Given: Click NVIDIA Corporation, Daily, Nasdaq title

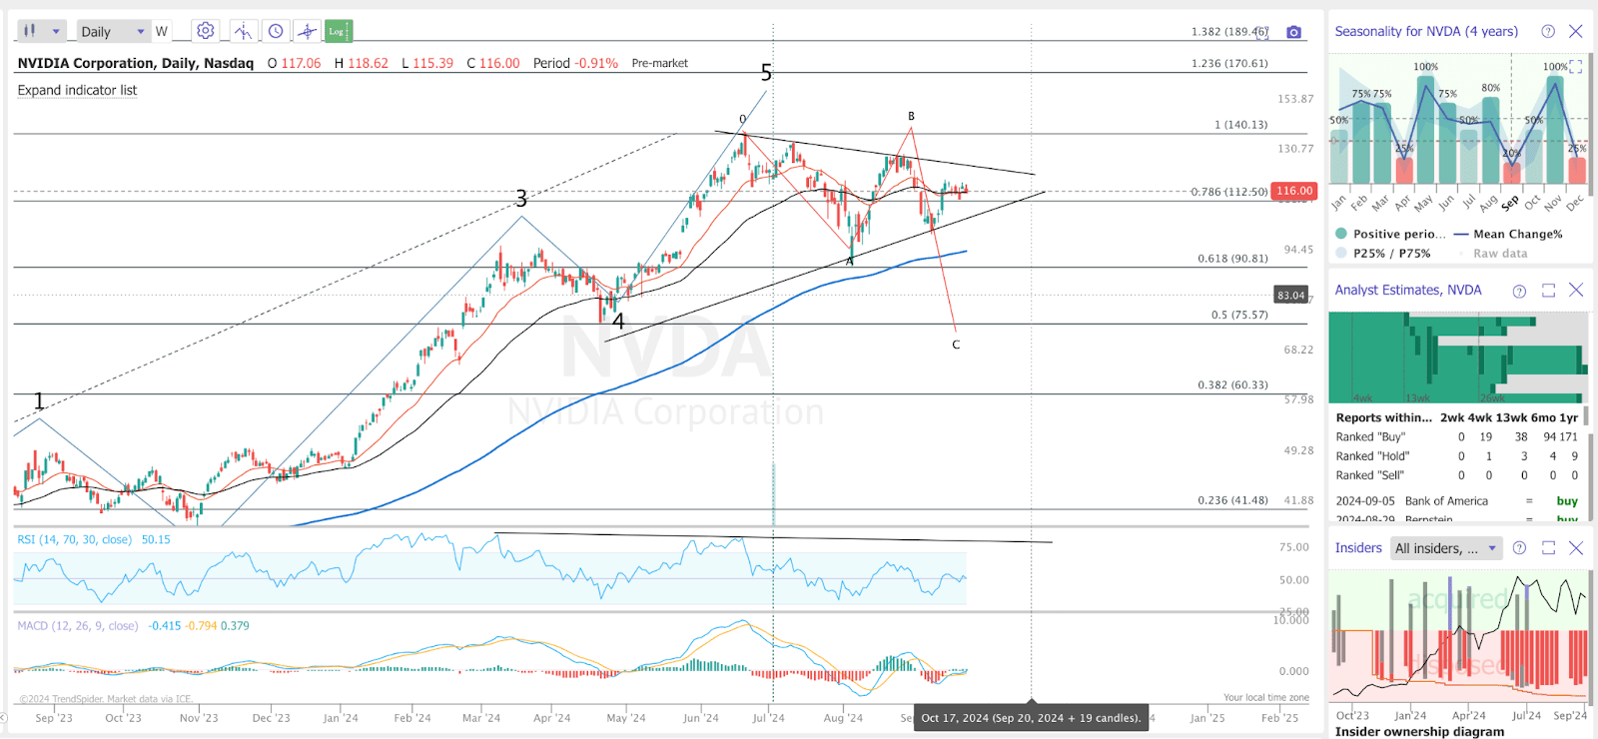Looking at the screenshot, I should (x=136, y=63).
